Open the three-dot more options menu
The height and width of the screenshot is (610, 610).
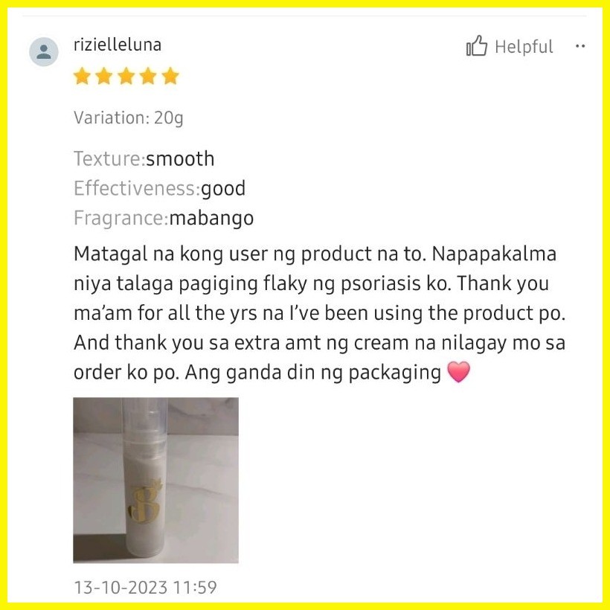click(580, 46)
